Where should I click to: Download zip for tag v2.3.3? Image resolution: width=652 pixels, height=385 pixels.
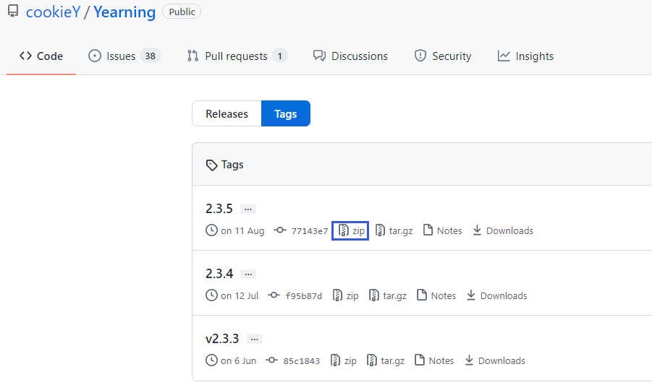coord(343,361)
